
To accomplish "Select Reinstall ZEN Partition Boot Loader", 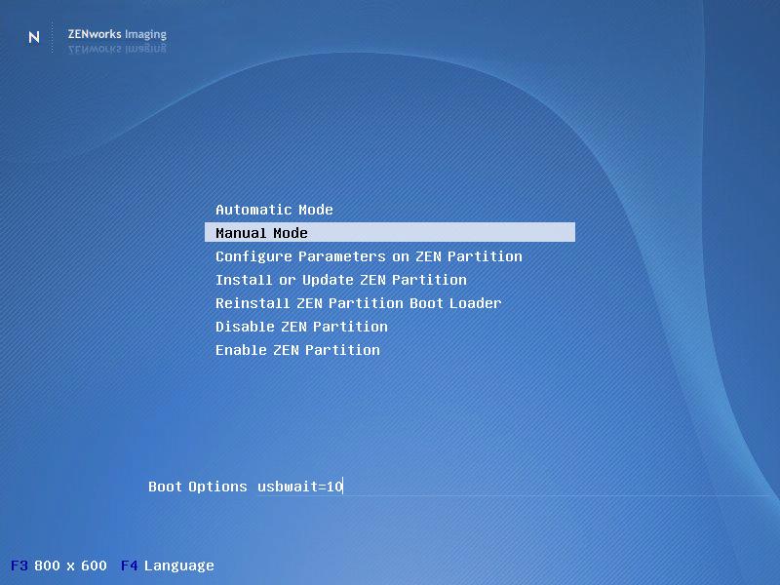I will (358, 303).
